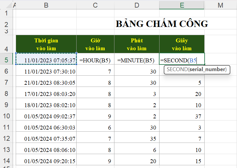This screenshot has width=237, height=168.
Task: Select the 'Thời gian vào làm' header cell
Action: 46,44
